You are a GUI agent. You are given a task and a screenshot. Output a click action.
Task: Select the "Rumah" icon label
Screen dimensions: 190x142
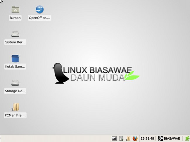pyautogui.click(x=15, y=18)
